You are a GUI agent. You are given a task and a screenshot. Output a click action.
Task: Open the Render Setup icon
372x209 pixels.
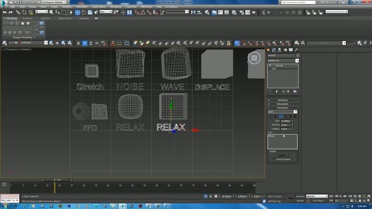click(x=242, y=12)
